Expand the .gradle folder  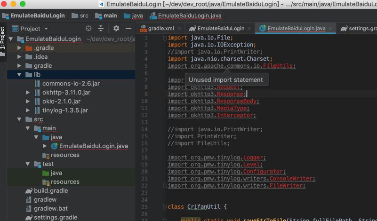[19, 48]
